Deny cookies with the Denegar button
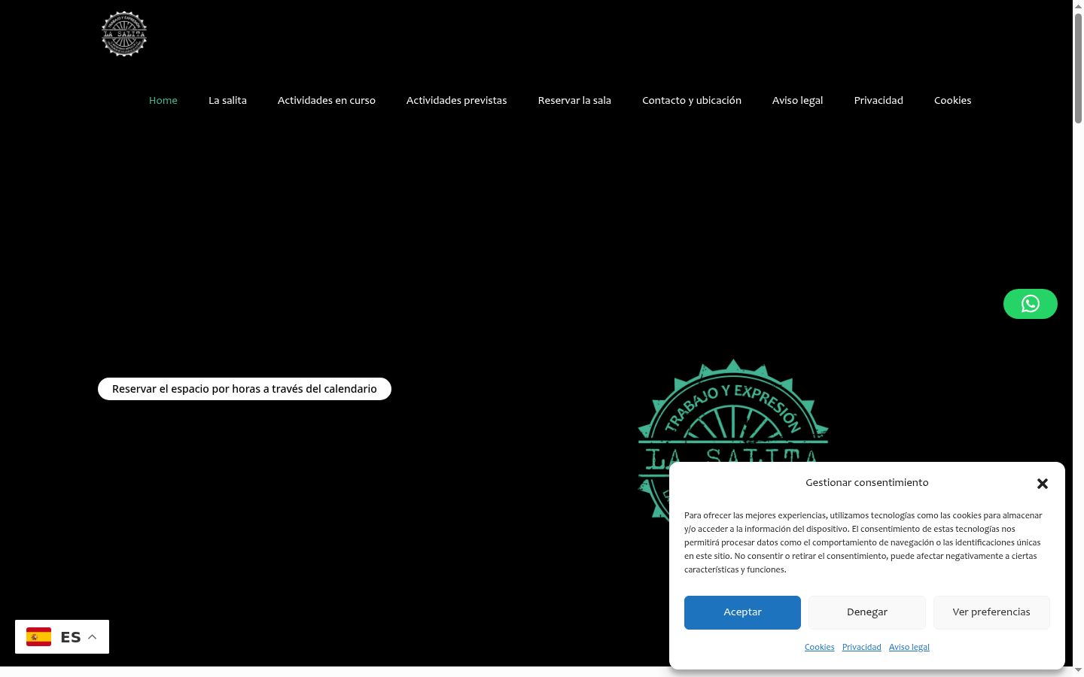The height and width of the screenshot is (677, 1084). click(867, 612)
